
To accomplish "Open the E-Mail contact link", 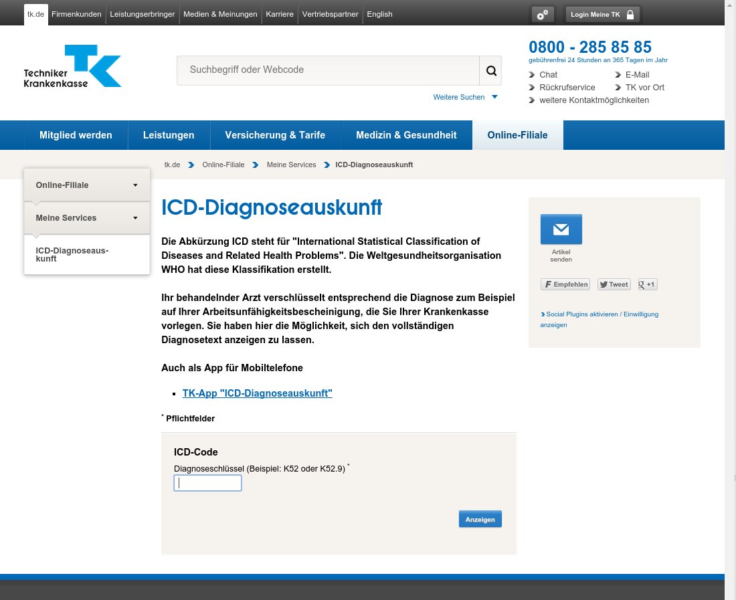I will coord(638,75).
